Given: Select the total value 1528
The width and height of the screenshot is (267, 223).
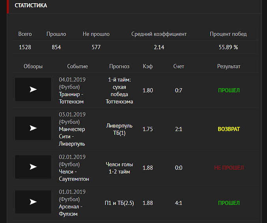Looking at the screenshot, I should click(25, 47).
